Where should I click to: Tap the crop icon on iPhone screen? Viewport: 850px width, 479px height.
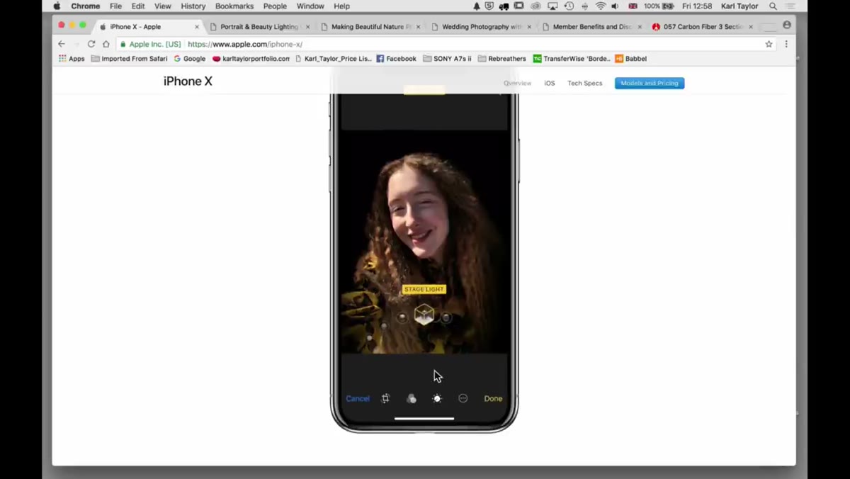click(x=385, y=398)
